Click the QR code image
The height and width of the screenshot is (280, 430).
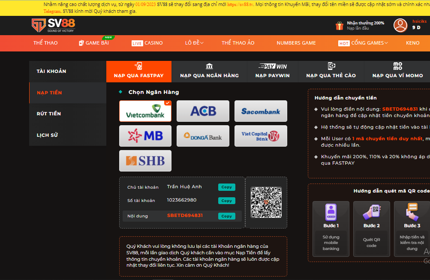266,202
